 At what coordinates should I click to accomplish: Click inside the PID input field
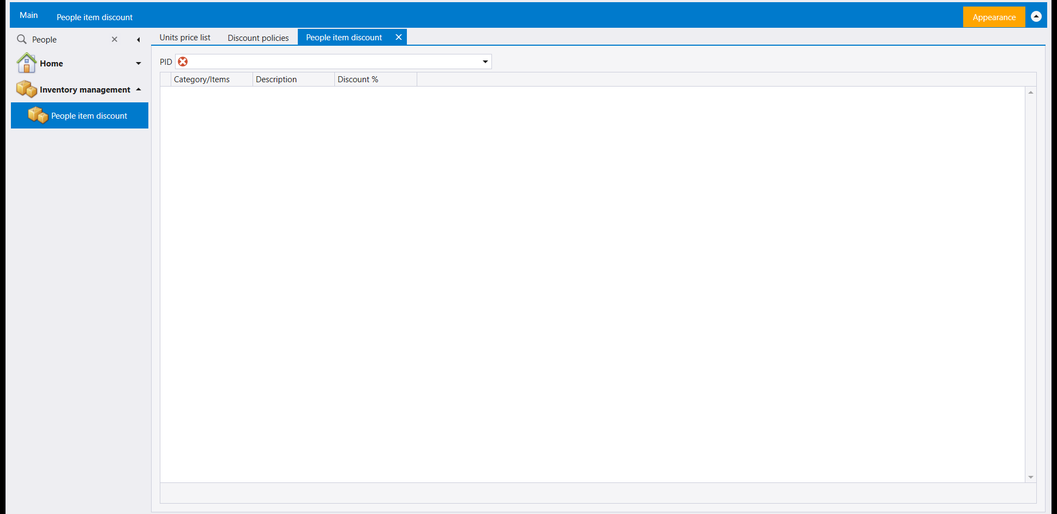[x=333, y=62]
